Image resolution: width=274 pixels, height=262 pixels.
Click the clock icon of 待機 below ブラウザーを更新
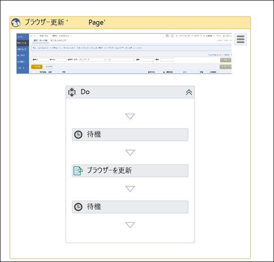(x=78, y=207)
